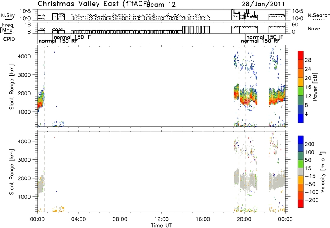Pick the red top segment of the power colorbar
This screenshot has width=330, height=228.
[x=301, y=55]
